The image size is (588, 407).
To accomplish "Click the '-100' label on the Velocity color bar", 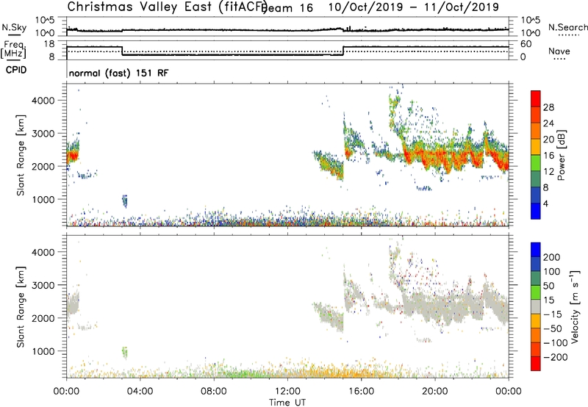I will [555, 342].
